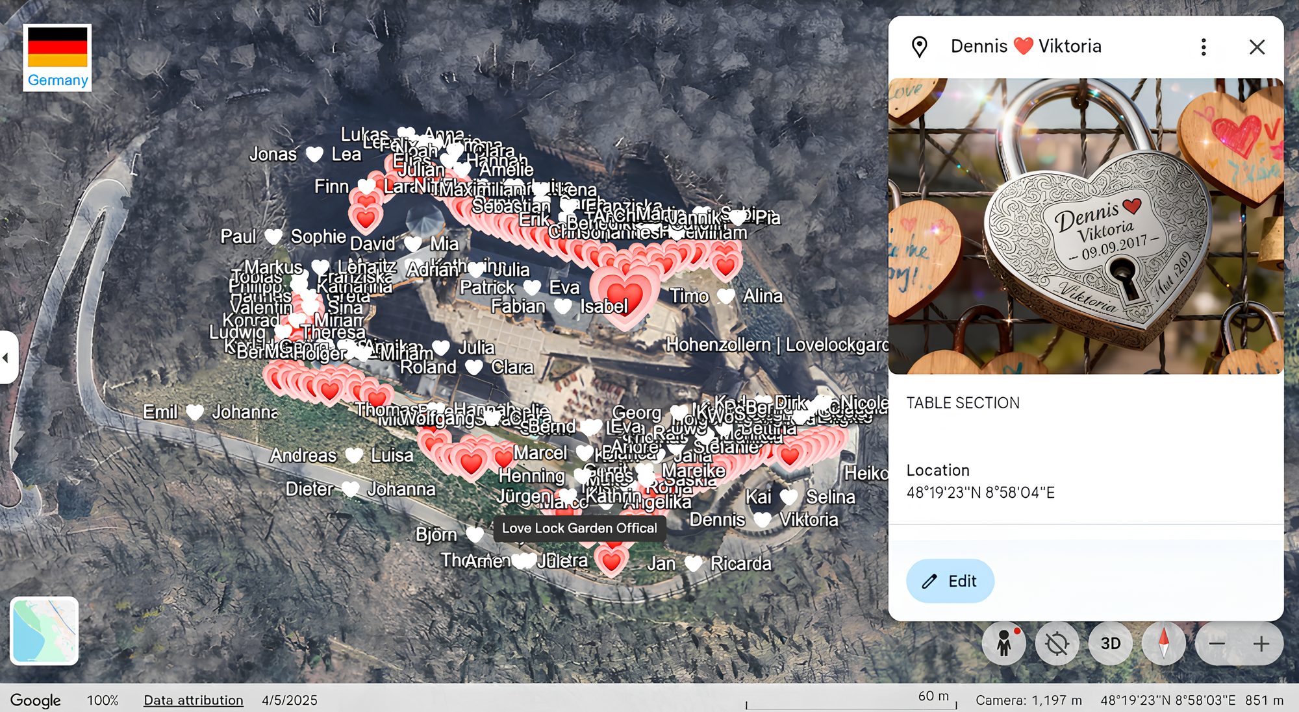The image size is (1299, 712).
Task: Click the Germany flag card
Action: click(x=57, y=58)
